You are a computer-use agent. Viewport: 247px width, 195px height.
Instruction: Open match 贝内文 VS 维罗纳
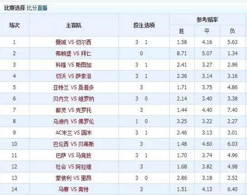point(73,99)
